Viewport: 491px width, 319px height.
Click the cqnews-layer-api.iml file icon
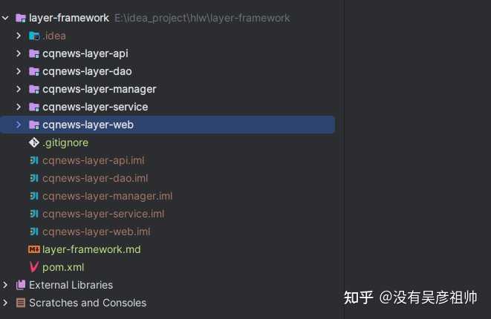click(34, 160)
